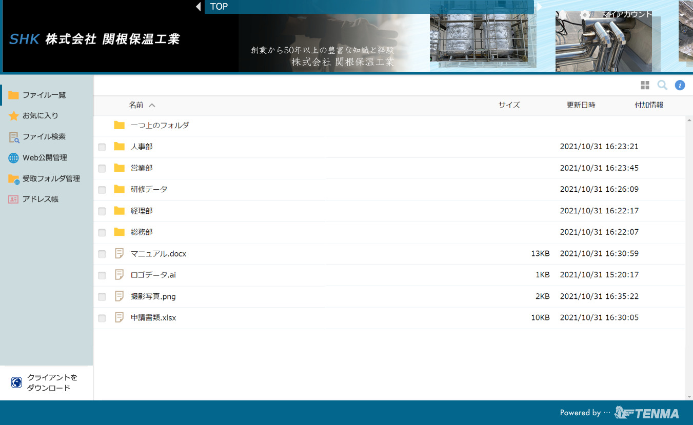
Task: Tick the checkbox for 経理部
Action: (102, 211)
